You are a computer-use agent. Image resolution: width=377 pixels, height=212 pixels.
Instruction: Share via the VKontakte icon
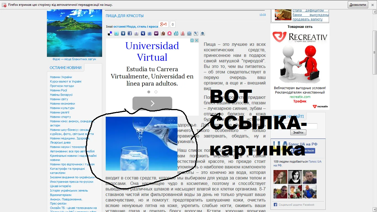click(x=203, y=33)
